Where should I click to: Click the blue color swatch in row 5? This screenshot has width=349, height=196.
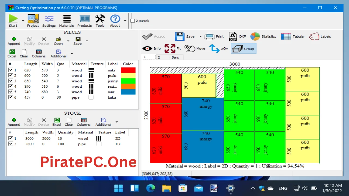click(128, 92)
